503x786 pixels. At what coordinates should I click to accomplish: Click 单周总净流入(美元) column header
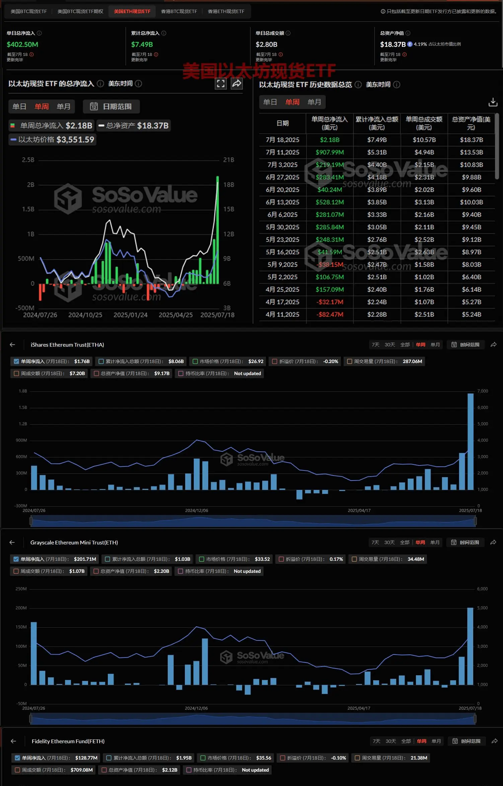330,123
